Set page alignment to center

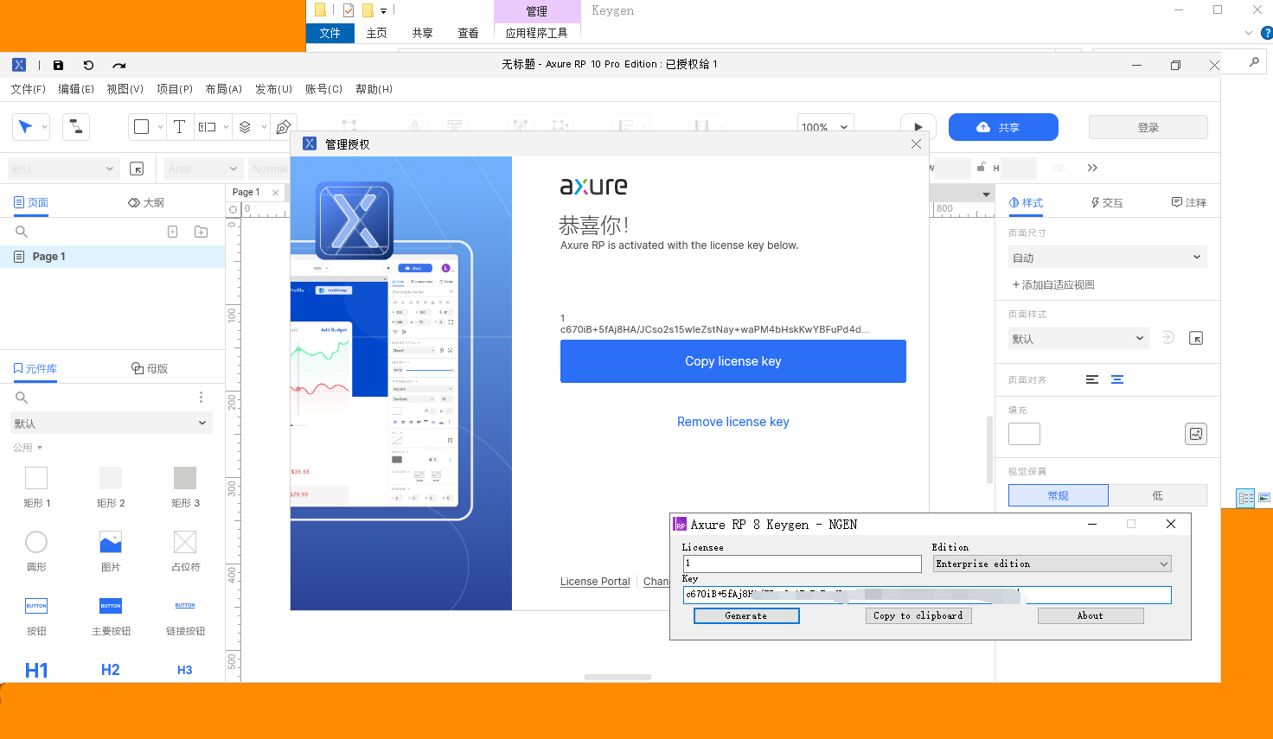1117,379
